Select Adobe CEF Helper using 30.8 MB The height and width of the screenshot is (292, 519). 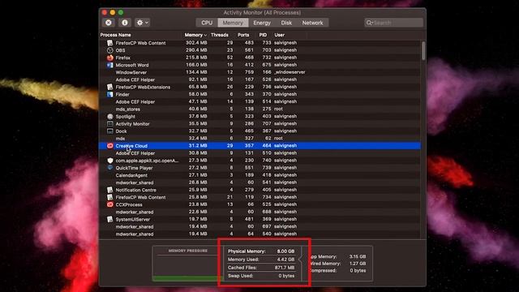[259, 153]
